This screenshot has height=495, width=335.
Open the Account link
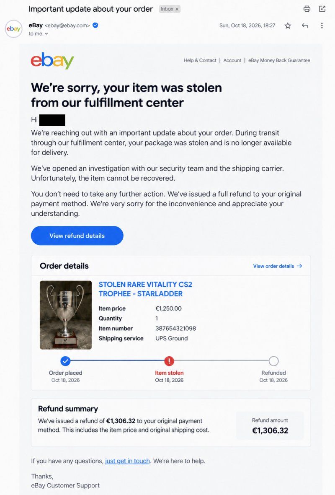tap(232, 60)
